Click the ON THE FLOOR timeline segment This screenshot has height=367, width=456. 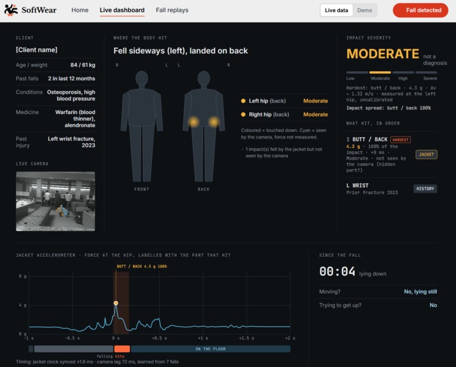(x=211, y=349)
